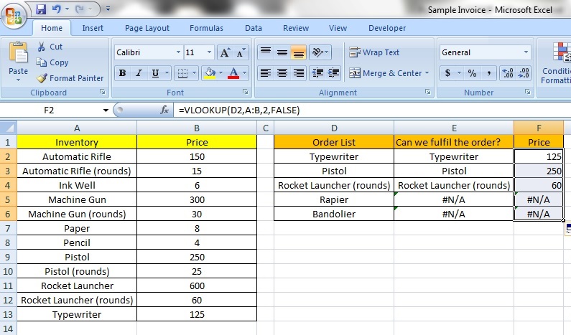Image resolution: width=571 pixels, height=335 pixels.
Task: Apply Percent Style number format
Action: tap(472, 73)
